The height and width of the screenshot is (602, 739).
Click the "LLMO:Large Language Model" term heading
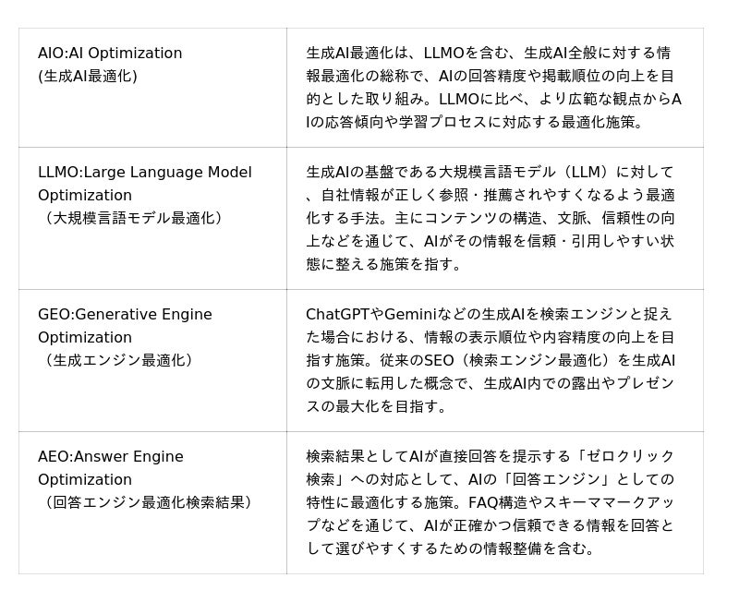pos(144,173)
